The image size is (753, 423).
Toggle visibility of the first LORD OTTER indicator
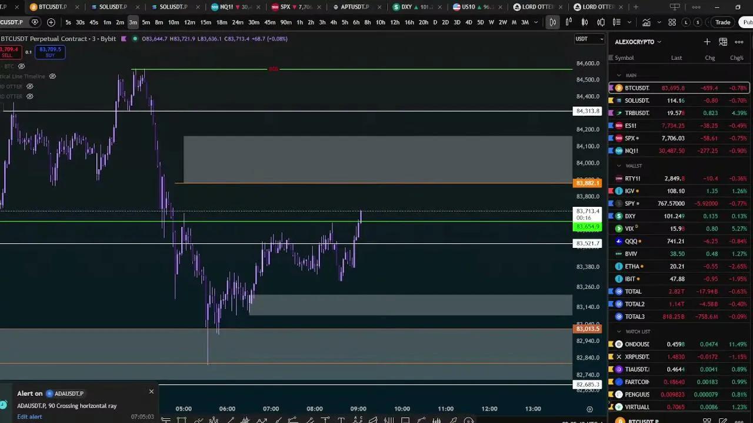coord(29,86)
